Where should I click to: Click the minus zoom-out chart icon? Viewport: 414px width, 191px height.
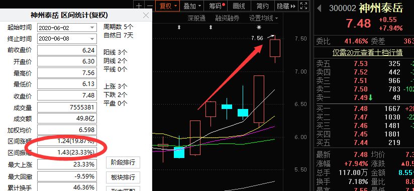point(149,6)
